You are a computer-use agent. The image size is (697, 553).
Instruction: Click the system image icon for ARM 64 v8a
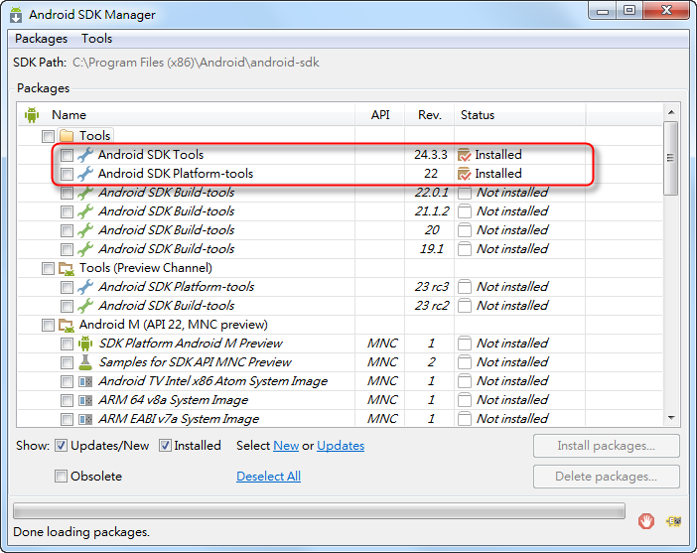[85, 400]
